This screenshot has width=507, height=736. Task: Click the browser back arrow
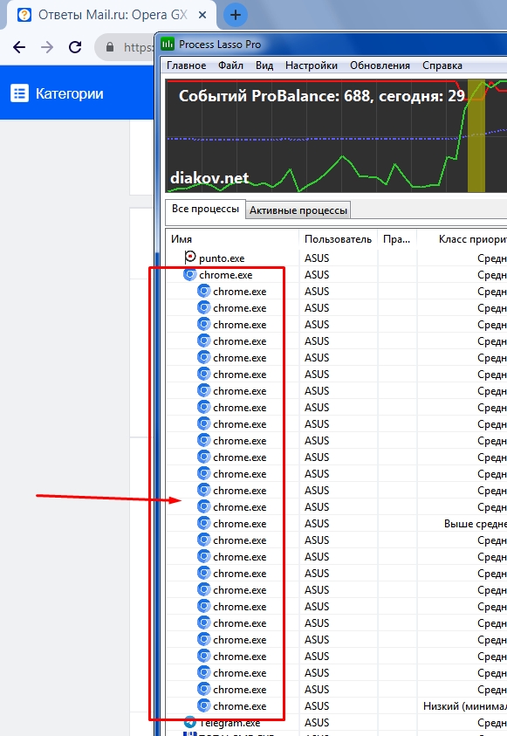click(19, 47)
